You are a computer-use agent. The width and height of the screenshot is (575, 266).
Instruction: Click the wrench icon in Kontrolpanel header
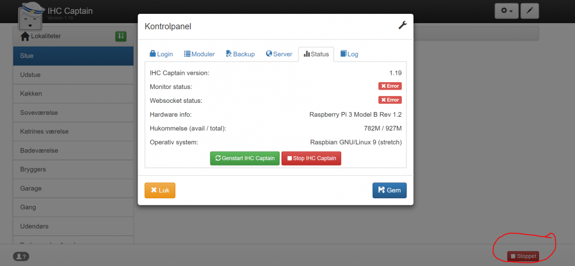point(402,25)
